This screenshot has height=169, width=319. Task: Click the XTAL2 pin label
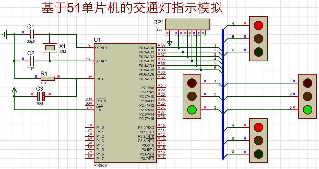coord(102,61)
